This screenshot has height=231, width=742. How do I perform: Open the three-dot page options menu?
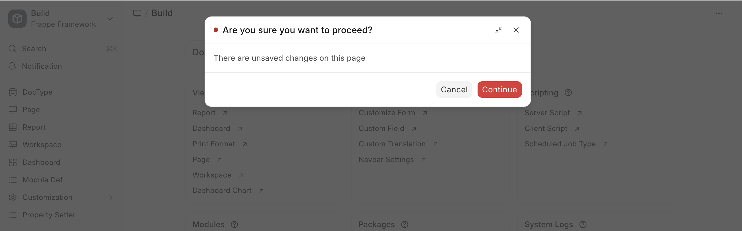[x=719, y=13]
